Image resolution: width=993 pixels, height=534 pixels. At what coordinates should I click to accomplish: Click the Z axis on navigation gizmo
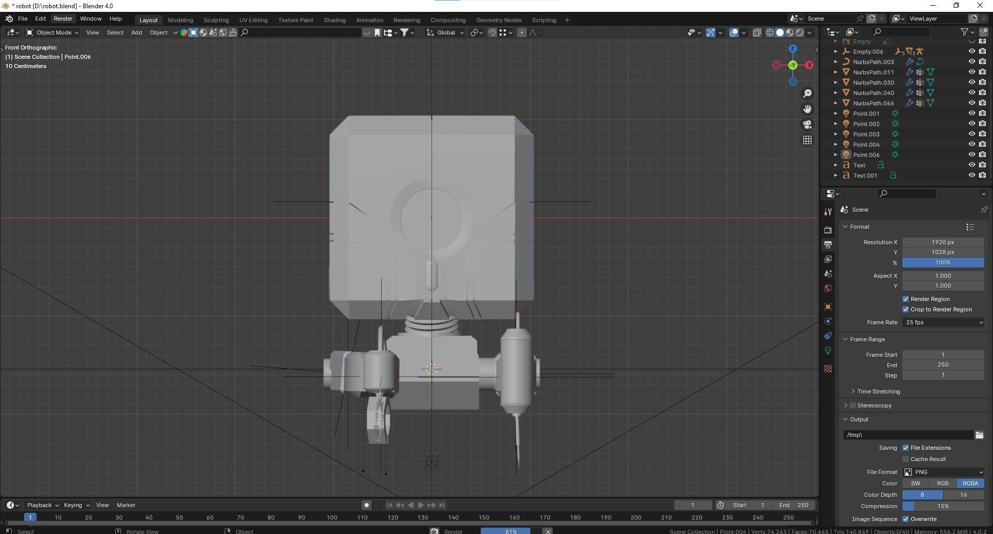tap(793, 49)
